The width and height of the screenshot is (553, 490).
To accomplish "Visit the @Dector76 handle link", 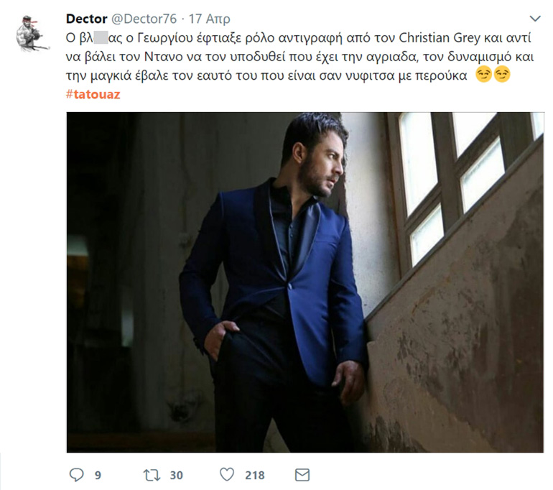I will (x=143, y=18).
